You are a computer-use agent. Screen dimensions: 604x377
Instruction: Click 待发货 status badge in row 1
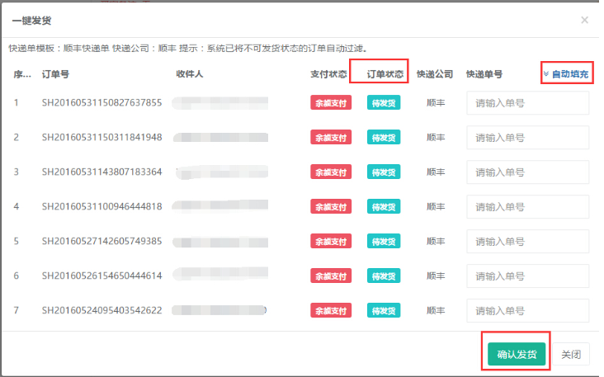click(384, 103)
